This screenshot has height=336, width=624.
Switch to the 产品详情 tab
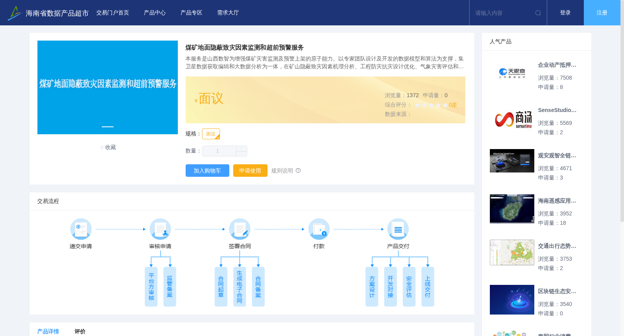48,331
